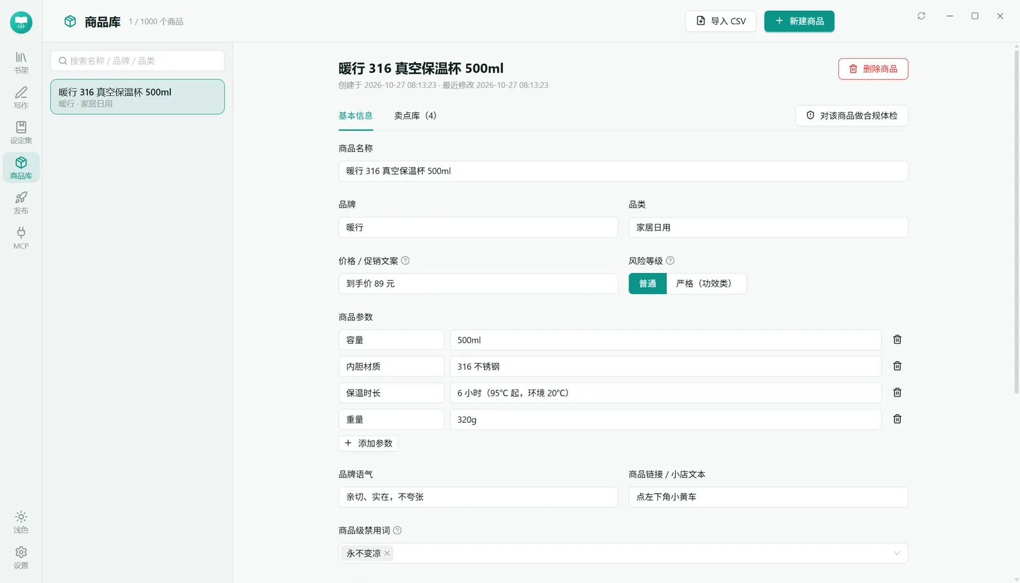
Task: Select the 商品库 sidebar icon
Action: point(21,168)
